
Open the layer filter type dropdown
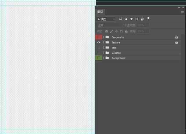(x=106, y=19)
